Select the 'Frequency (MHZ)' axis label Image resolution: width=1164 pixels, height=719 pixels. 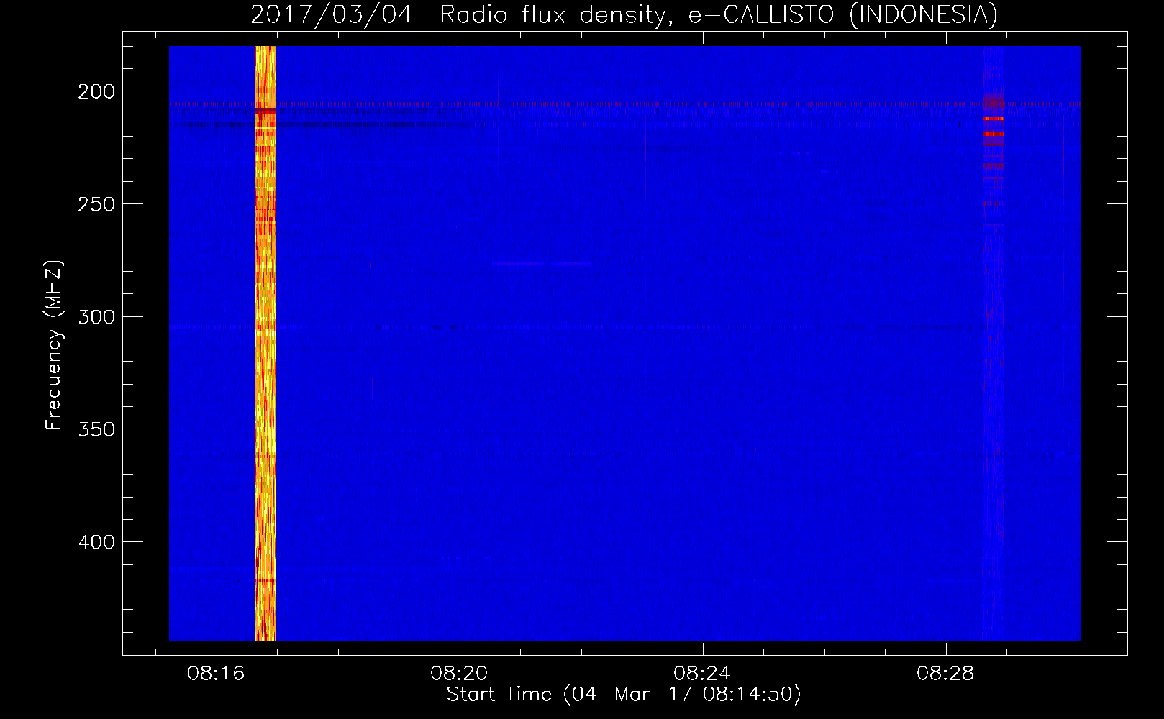click(x=54, y=344)
